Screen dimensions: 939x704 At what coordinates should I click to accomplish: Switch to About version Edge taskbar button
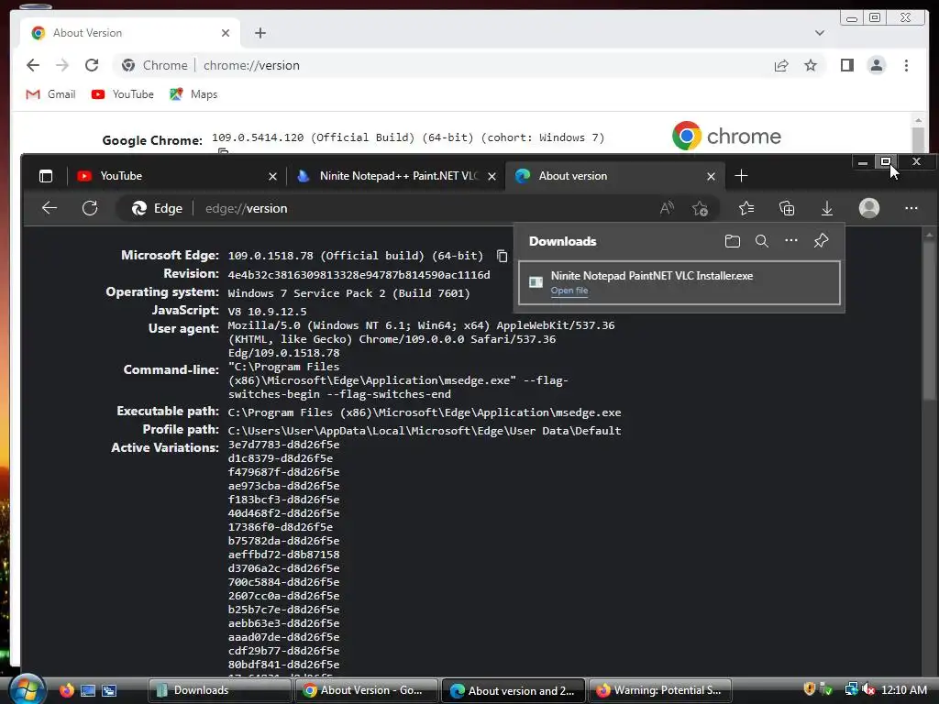tap(514, 690)
